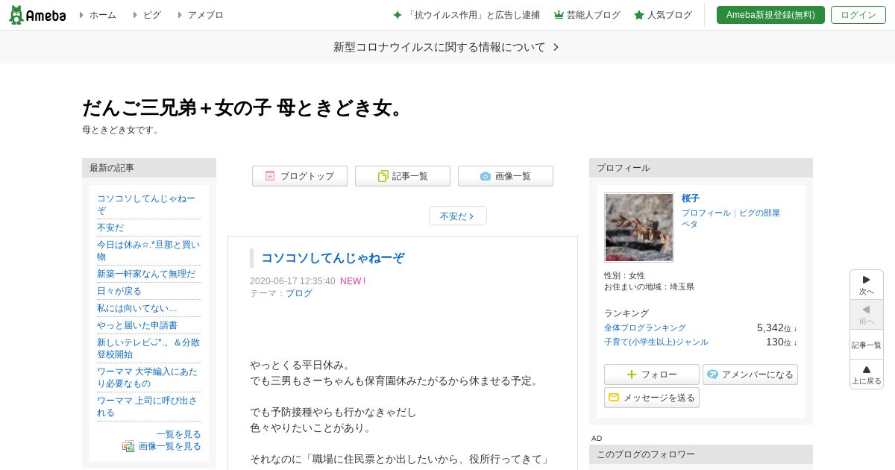This screenshot has height=470, width=895.
Task: Click chevron arrow on coronavirus info banner
Action: 556,47
